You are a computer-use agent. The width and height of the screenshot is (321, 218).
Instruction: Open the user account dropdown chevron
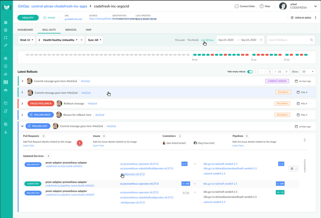point(315,6)
